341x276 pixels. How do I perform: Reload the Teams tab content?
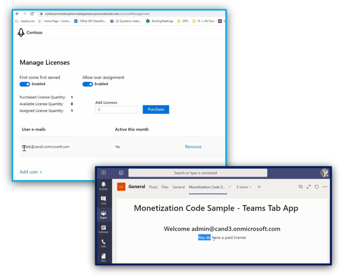pyautogui.click(x=317, y=187)
